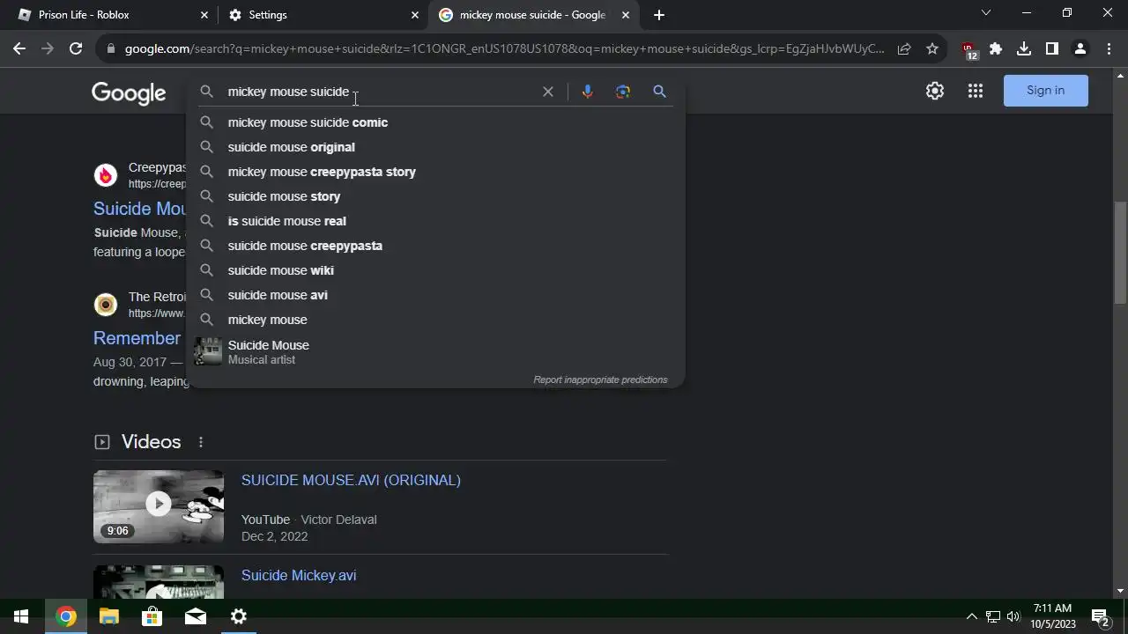Click Report inappropriate predictions link
Viewport: 1128px width, 634px height.
pos(600,380)
